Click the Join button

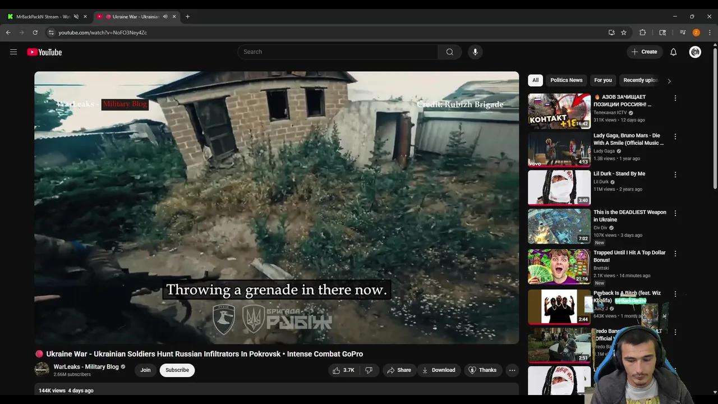coord(145,370)
